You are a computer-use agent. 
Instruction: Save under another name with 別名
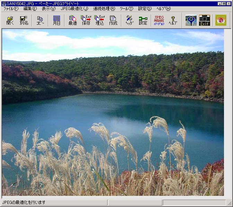coord(24,21)
